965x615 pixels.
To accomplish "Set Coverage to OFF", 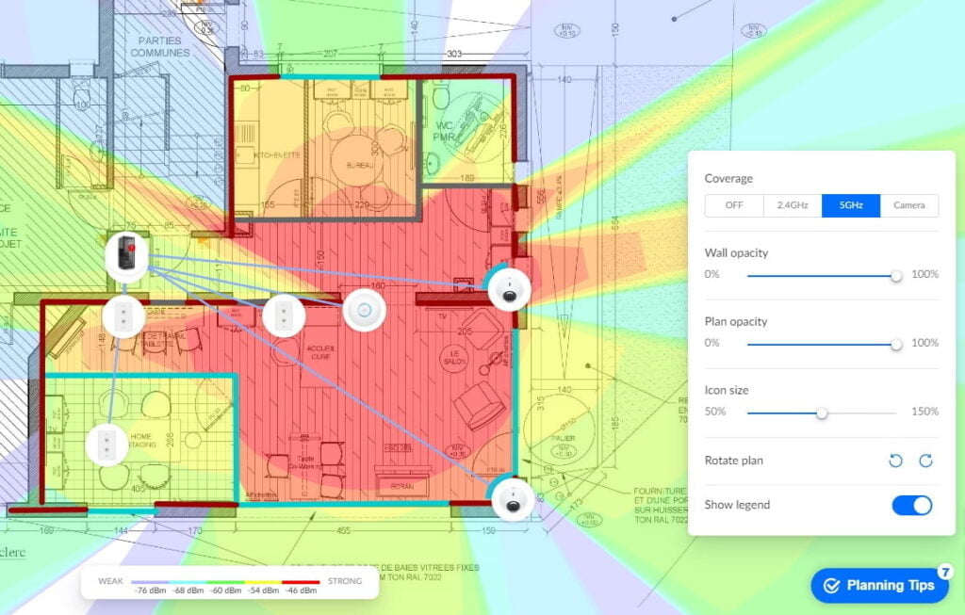I will click(x=734, y=205).
